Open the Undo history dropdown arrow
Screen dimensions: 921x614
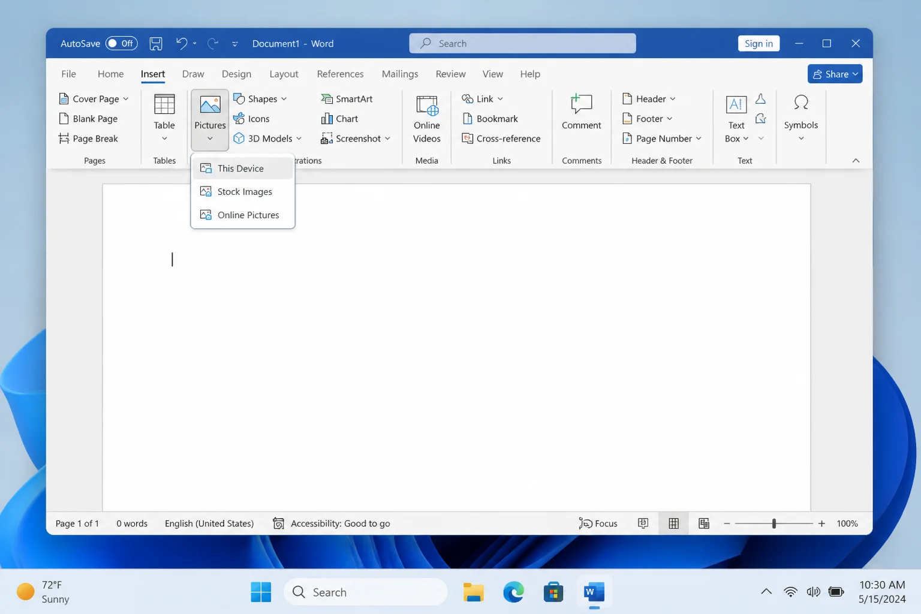[x=195, y=43]
